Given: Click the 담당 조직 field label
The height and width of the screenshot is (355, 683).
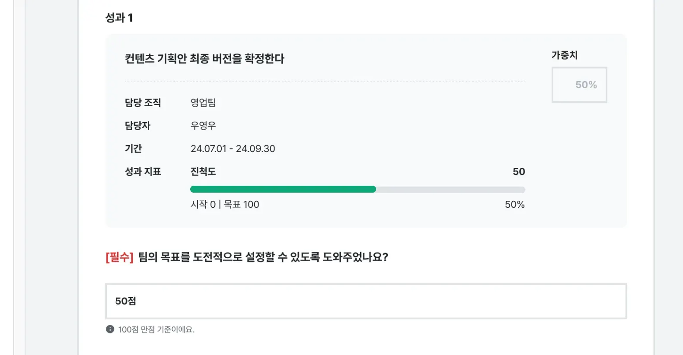Looking at the screenshot, I should tap(143, 102).
